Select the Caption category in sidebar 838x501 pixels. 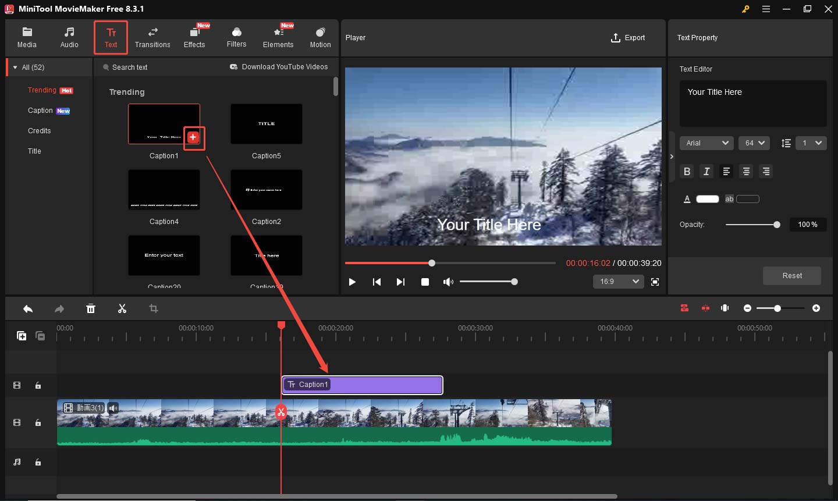coord(40,111)
